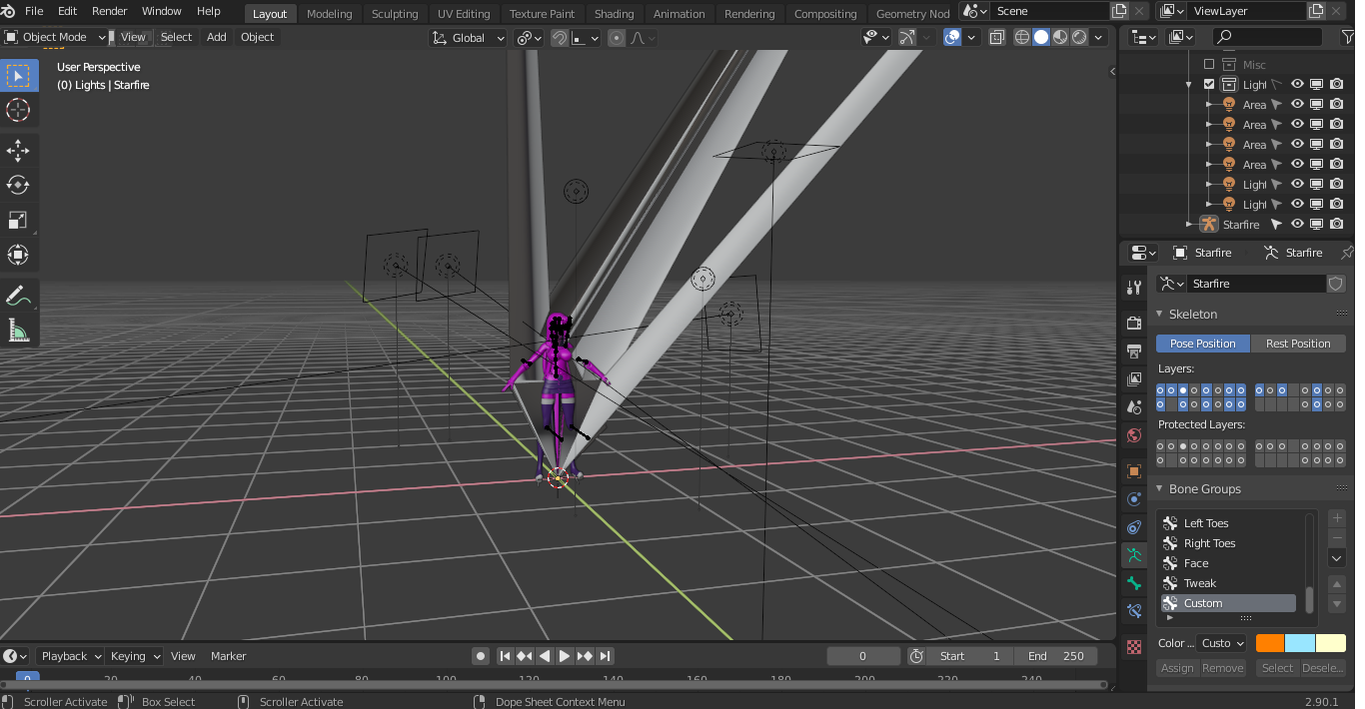Click the Select bone group button

click(1277, 668)
